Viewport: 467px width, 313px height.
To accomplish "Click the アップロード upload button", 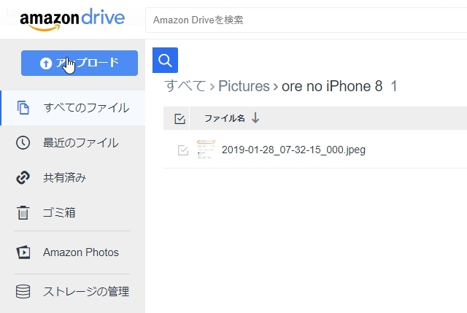I will click(x=80, y=63).
